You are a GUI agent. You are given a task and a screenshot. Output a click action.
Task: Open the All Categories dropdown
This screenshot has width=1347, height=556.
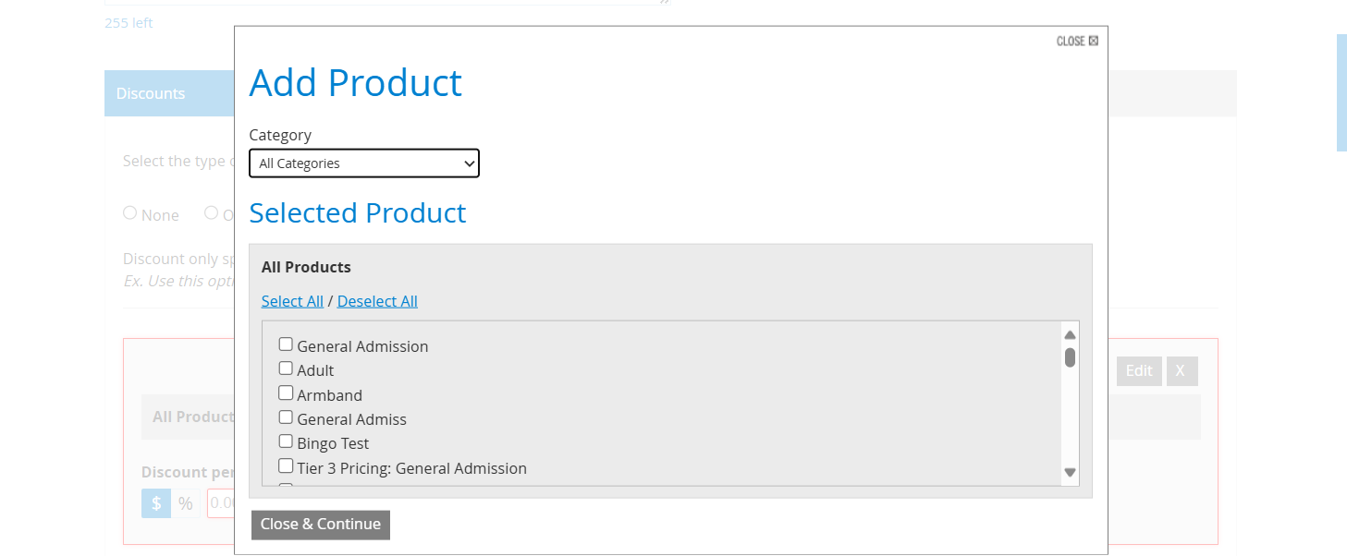click(x=364, y=163)
